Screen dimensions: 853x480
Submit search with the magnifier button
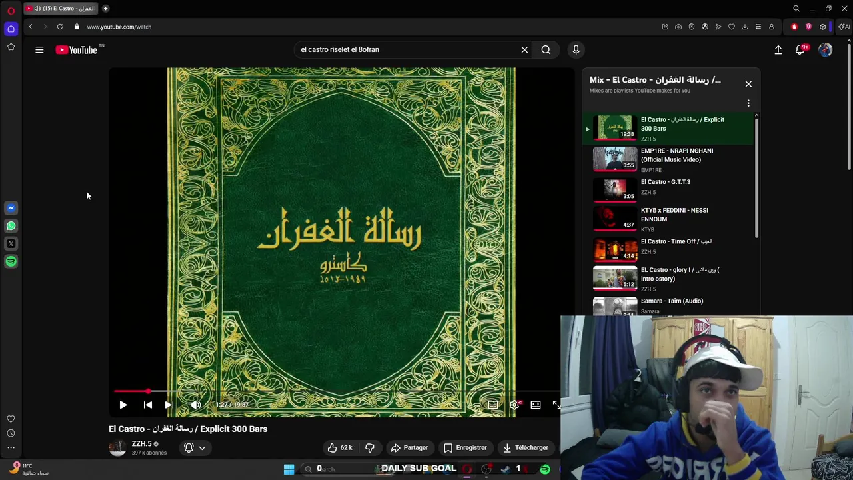546,49
